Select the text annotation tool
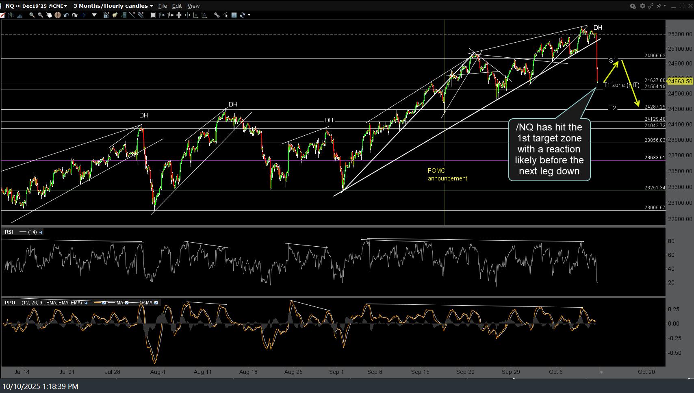 pos(234,15)
